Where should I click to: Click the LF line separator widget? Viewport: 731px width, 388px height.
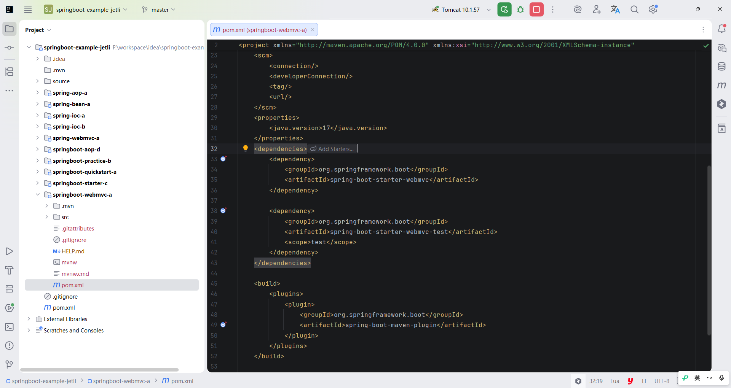(645, 381)
